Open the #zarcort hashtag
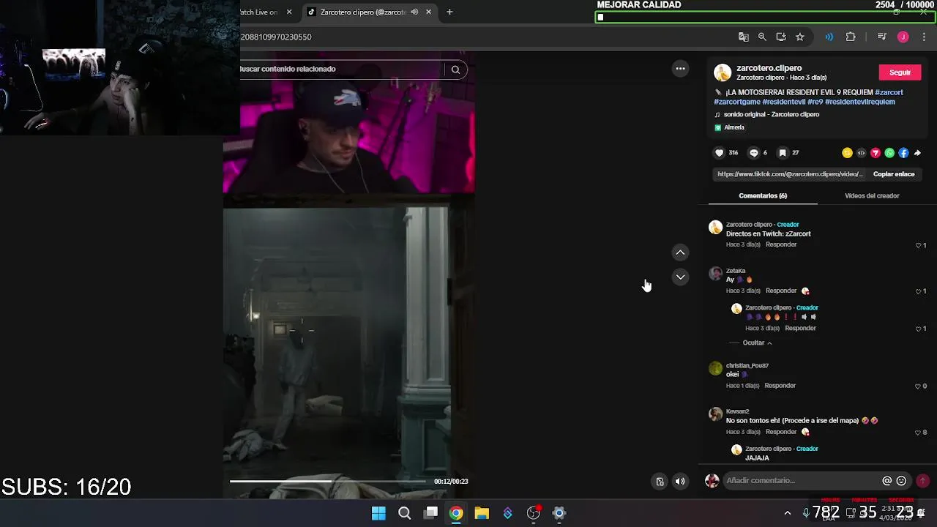Viewport: 937px width, 527px height. 889,92
